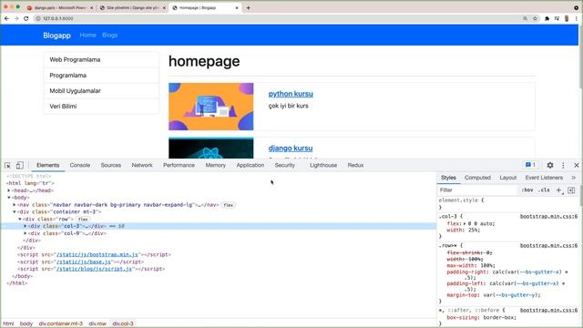Open a new browser tab with plus
The height and width of the screenshot is (328, 583).
[x=248, y=7]
